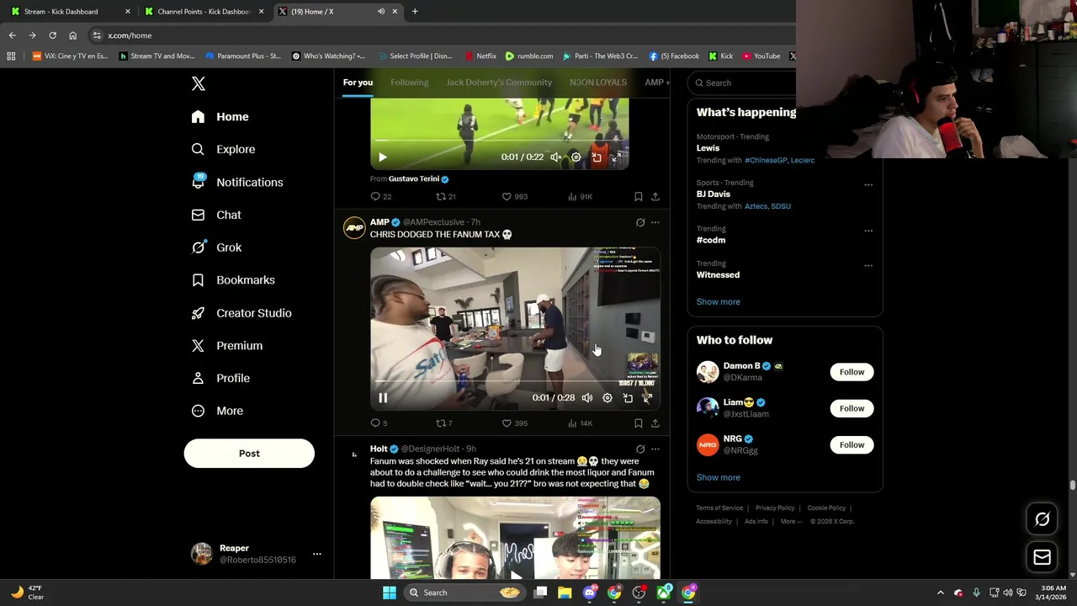This screenshot has height=606, width=1077.
Task: Seek on AMP video progress bar
Action: click(x=515, y=381)
